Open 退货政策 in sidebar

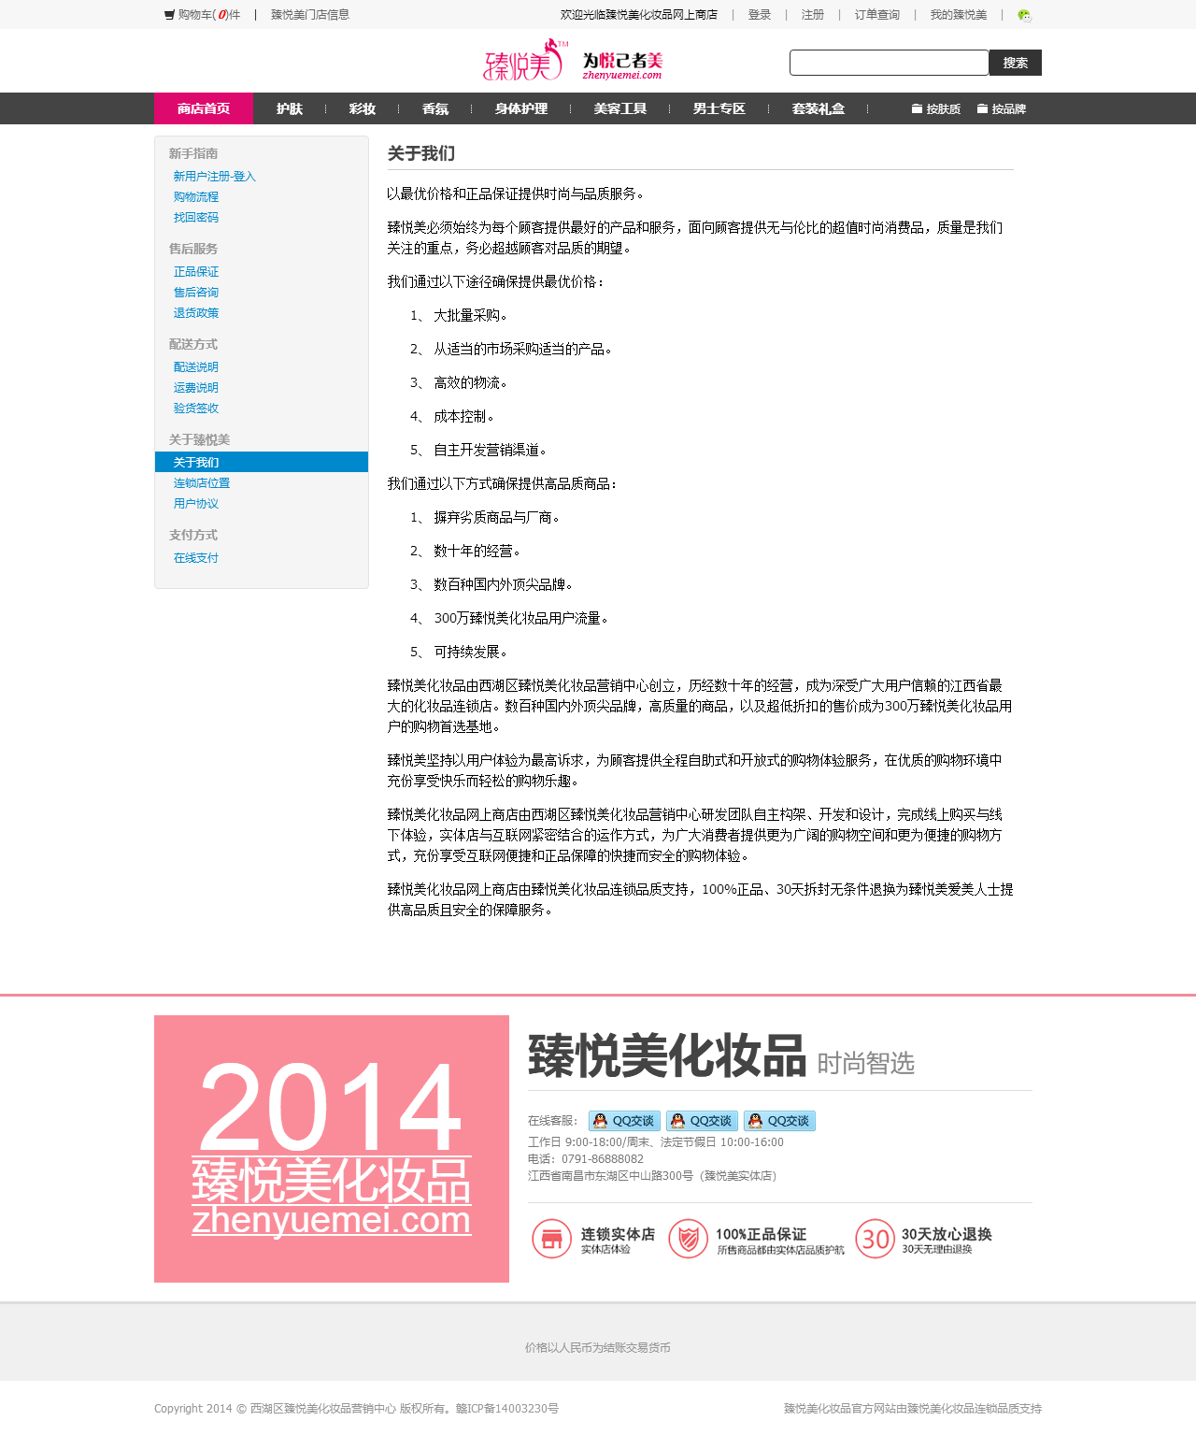coord(196,313)
